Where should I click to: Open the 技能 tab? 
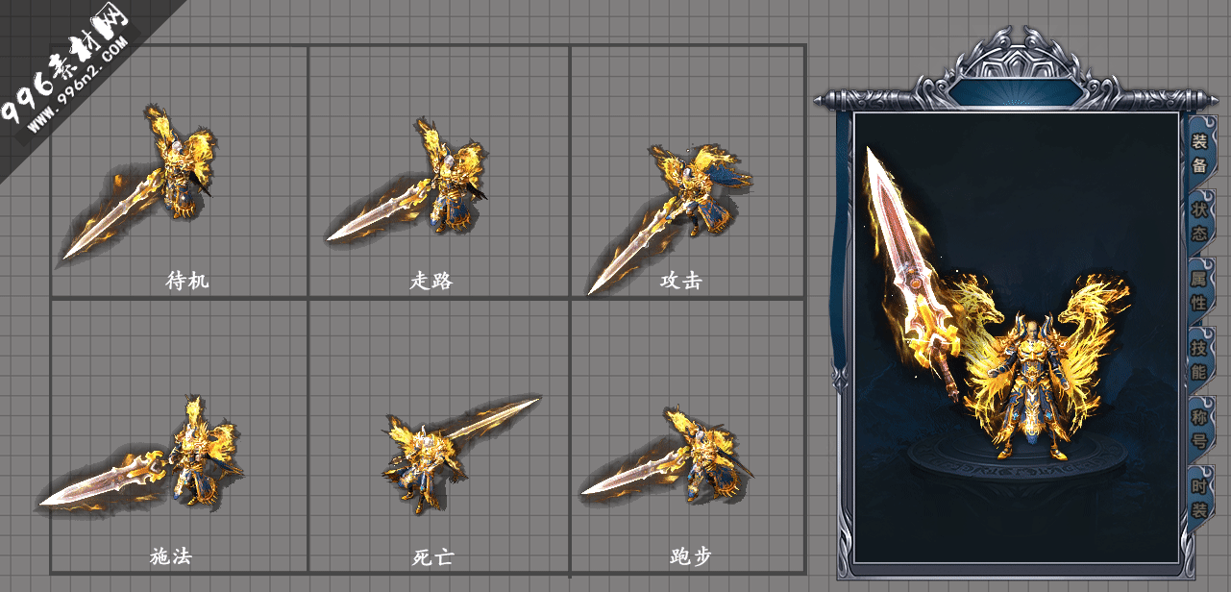[1199, 360]
